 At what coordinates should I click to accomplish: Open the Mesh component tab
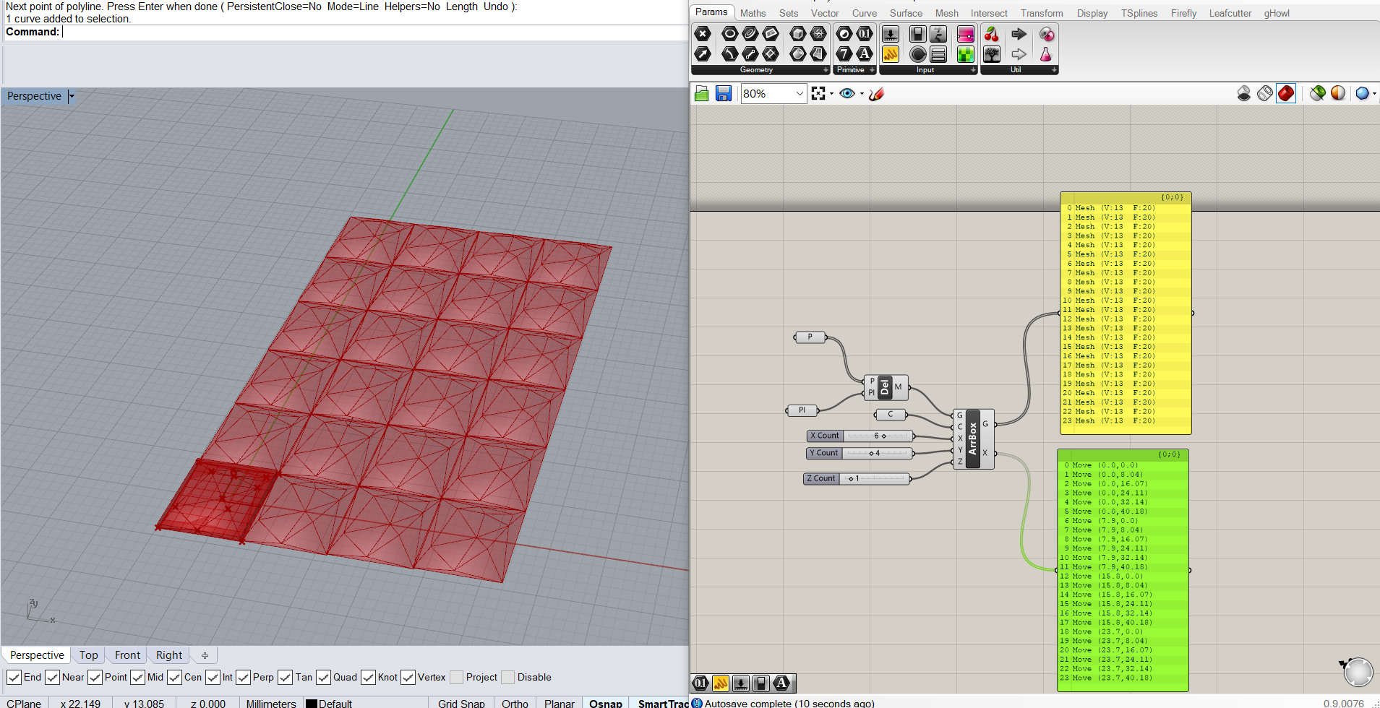click(x=946, y=13)
